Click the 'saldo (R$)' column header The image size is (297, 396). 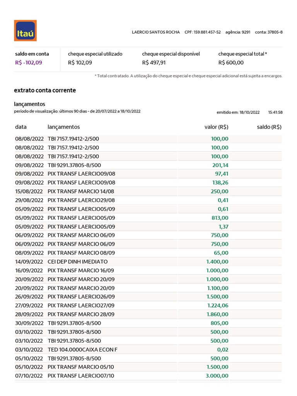[x=269, y=127]
